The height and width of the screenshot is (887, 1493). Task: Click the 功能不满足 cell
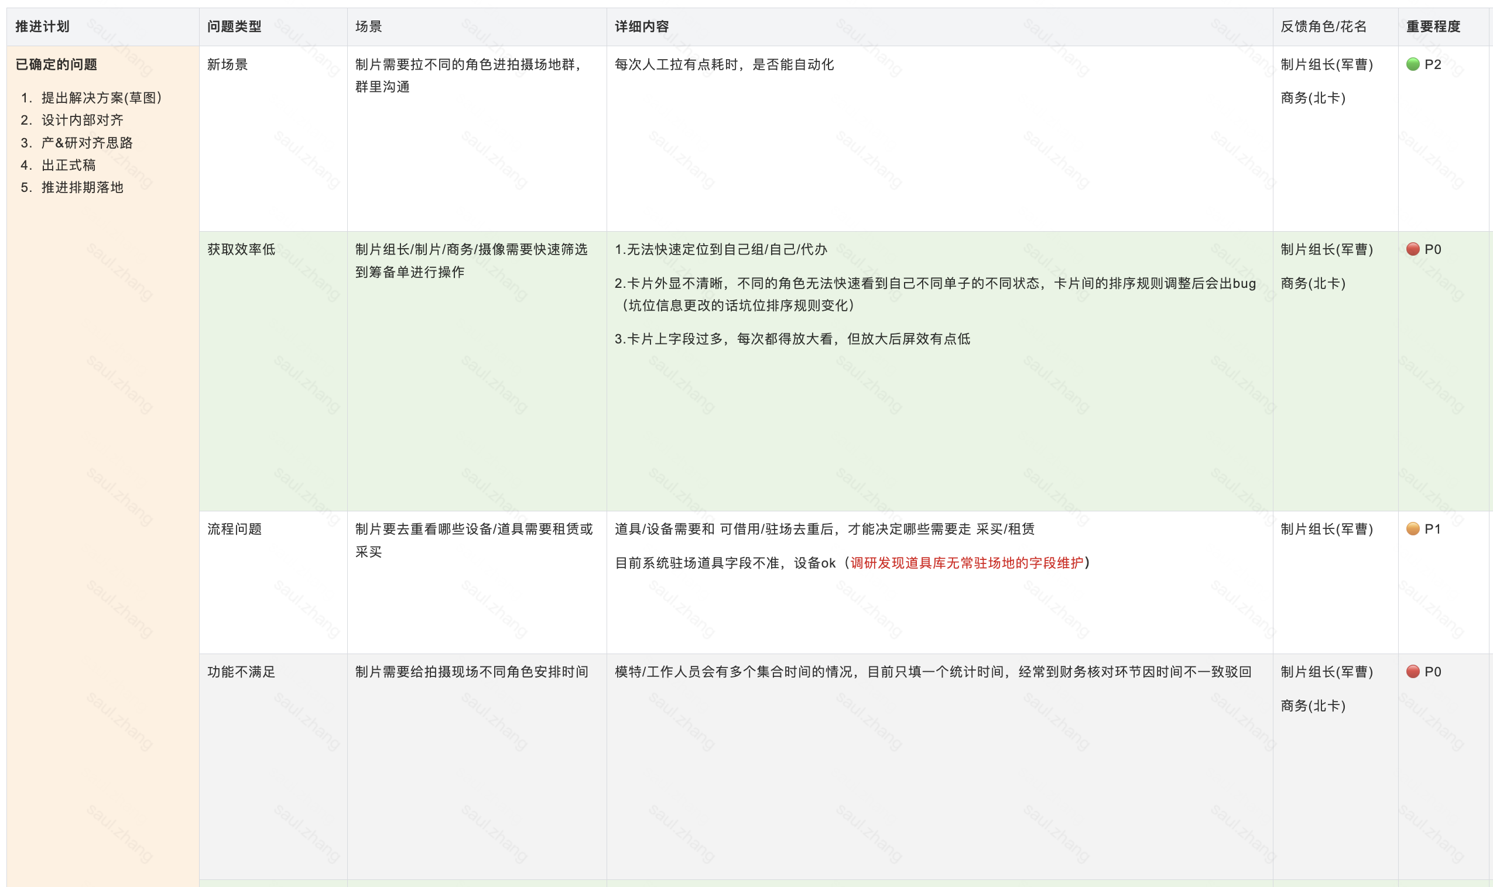coord(241,672)
